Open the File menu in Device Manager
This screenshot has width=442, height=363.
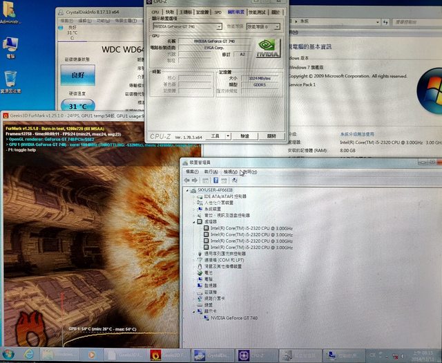191,171
